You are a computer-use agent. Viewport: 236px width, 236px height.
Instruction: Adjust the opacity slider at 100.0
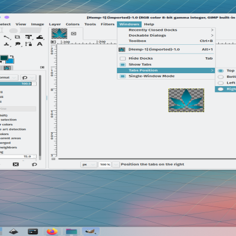point(16,84)
